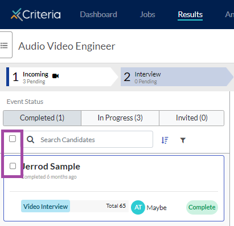Click the Complete status badge

coord(202,207)
